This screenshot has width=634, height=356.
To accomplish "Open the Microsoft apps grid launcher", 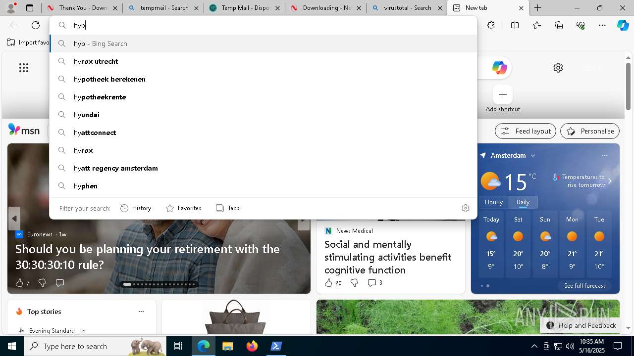I will click(24, 68).
